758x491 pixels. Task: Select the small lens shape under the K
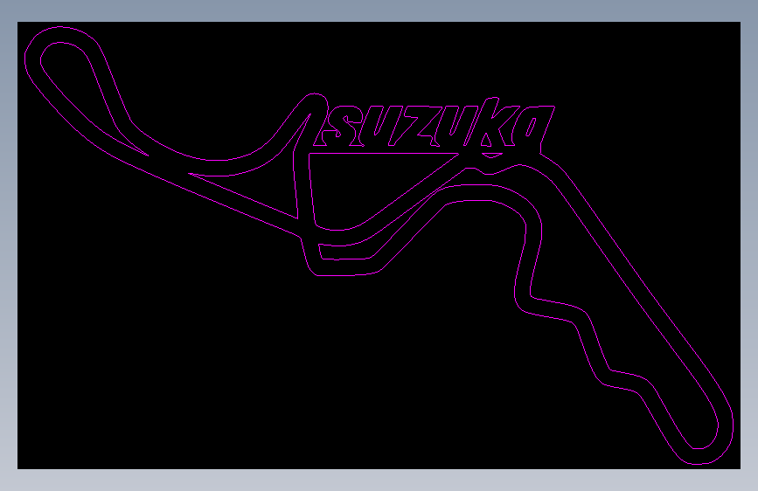pyautogui.click(x=491, y=156)
